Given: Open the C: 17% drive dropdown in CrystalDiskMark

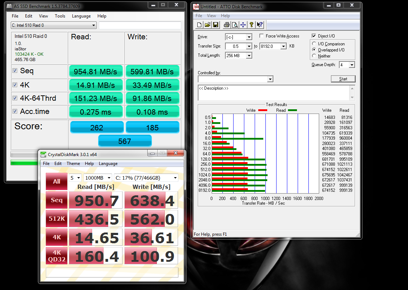Looking at the screenshot, I should 146,178.
